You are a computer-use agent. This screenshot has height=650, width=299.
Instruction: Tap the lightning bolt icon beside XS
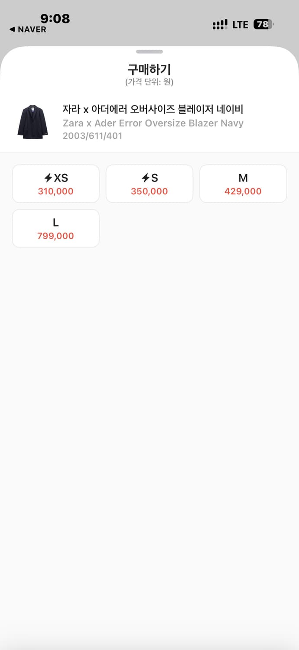(x=48, y=178)
